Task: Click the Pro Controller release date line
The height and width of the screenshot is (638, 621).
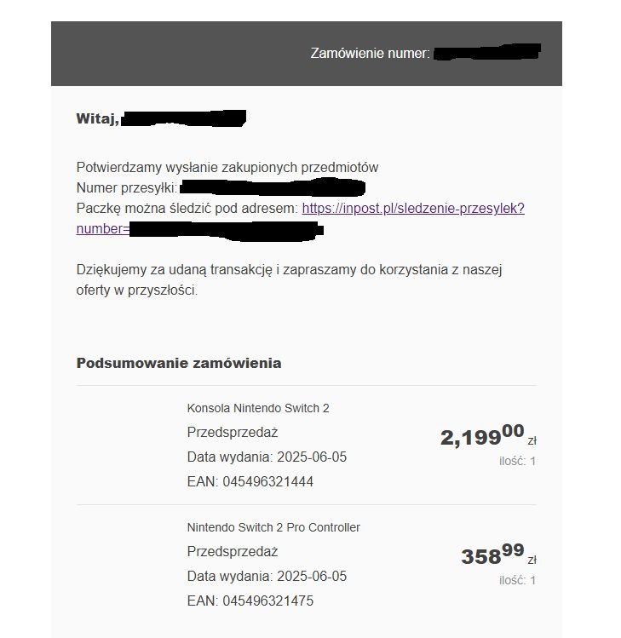Action: click(267, 576)
